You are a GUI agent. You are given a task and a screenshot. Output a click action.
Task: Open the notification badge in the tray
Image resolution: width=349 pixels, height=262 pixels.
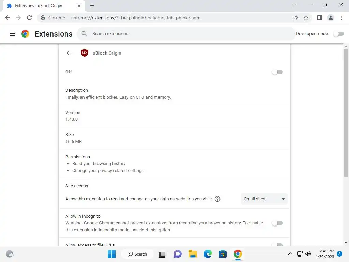pyautogui.click(x=339, y=254)
